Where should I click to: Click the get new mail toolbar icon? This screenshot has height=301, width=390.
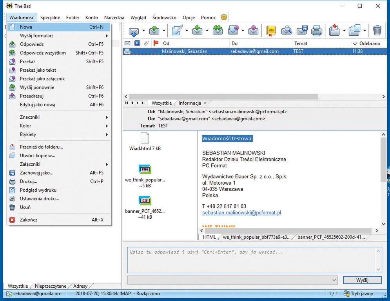[134, 30]
